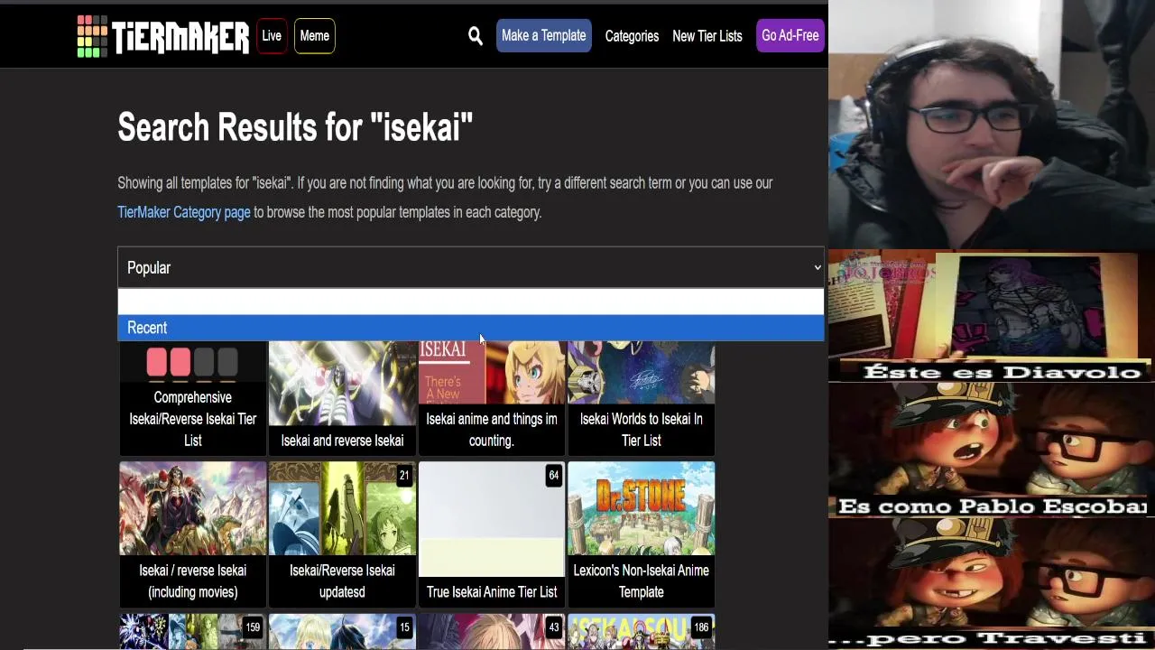Click Make a Template button
The image size is (1155, 650).
(x=543, y=35)
